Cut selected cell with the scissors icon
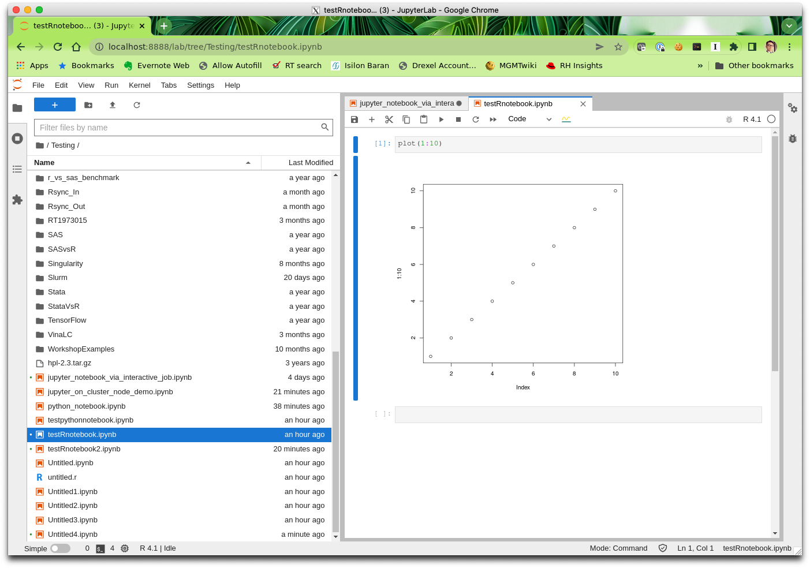Image resolution: width=810 pixels, height=568 pixels. coord(389,119)
